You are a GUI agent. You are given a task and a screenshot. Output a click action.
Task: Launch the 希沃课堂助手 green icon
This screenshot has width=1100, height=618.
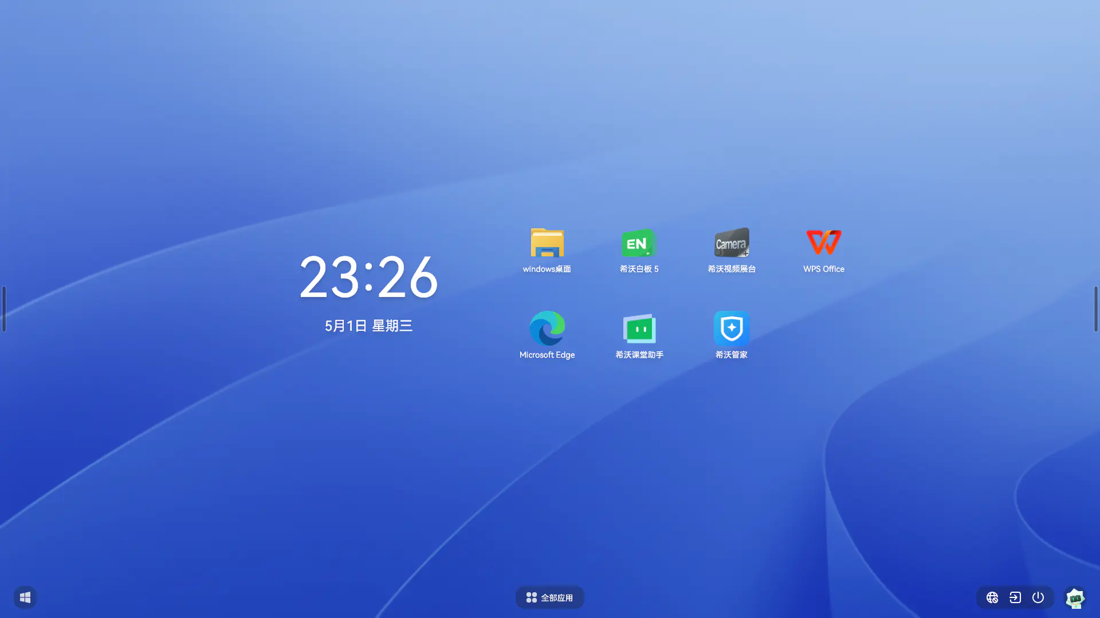click(x=639, y=328)
